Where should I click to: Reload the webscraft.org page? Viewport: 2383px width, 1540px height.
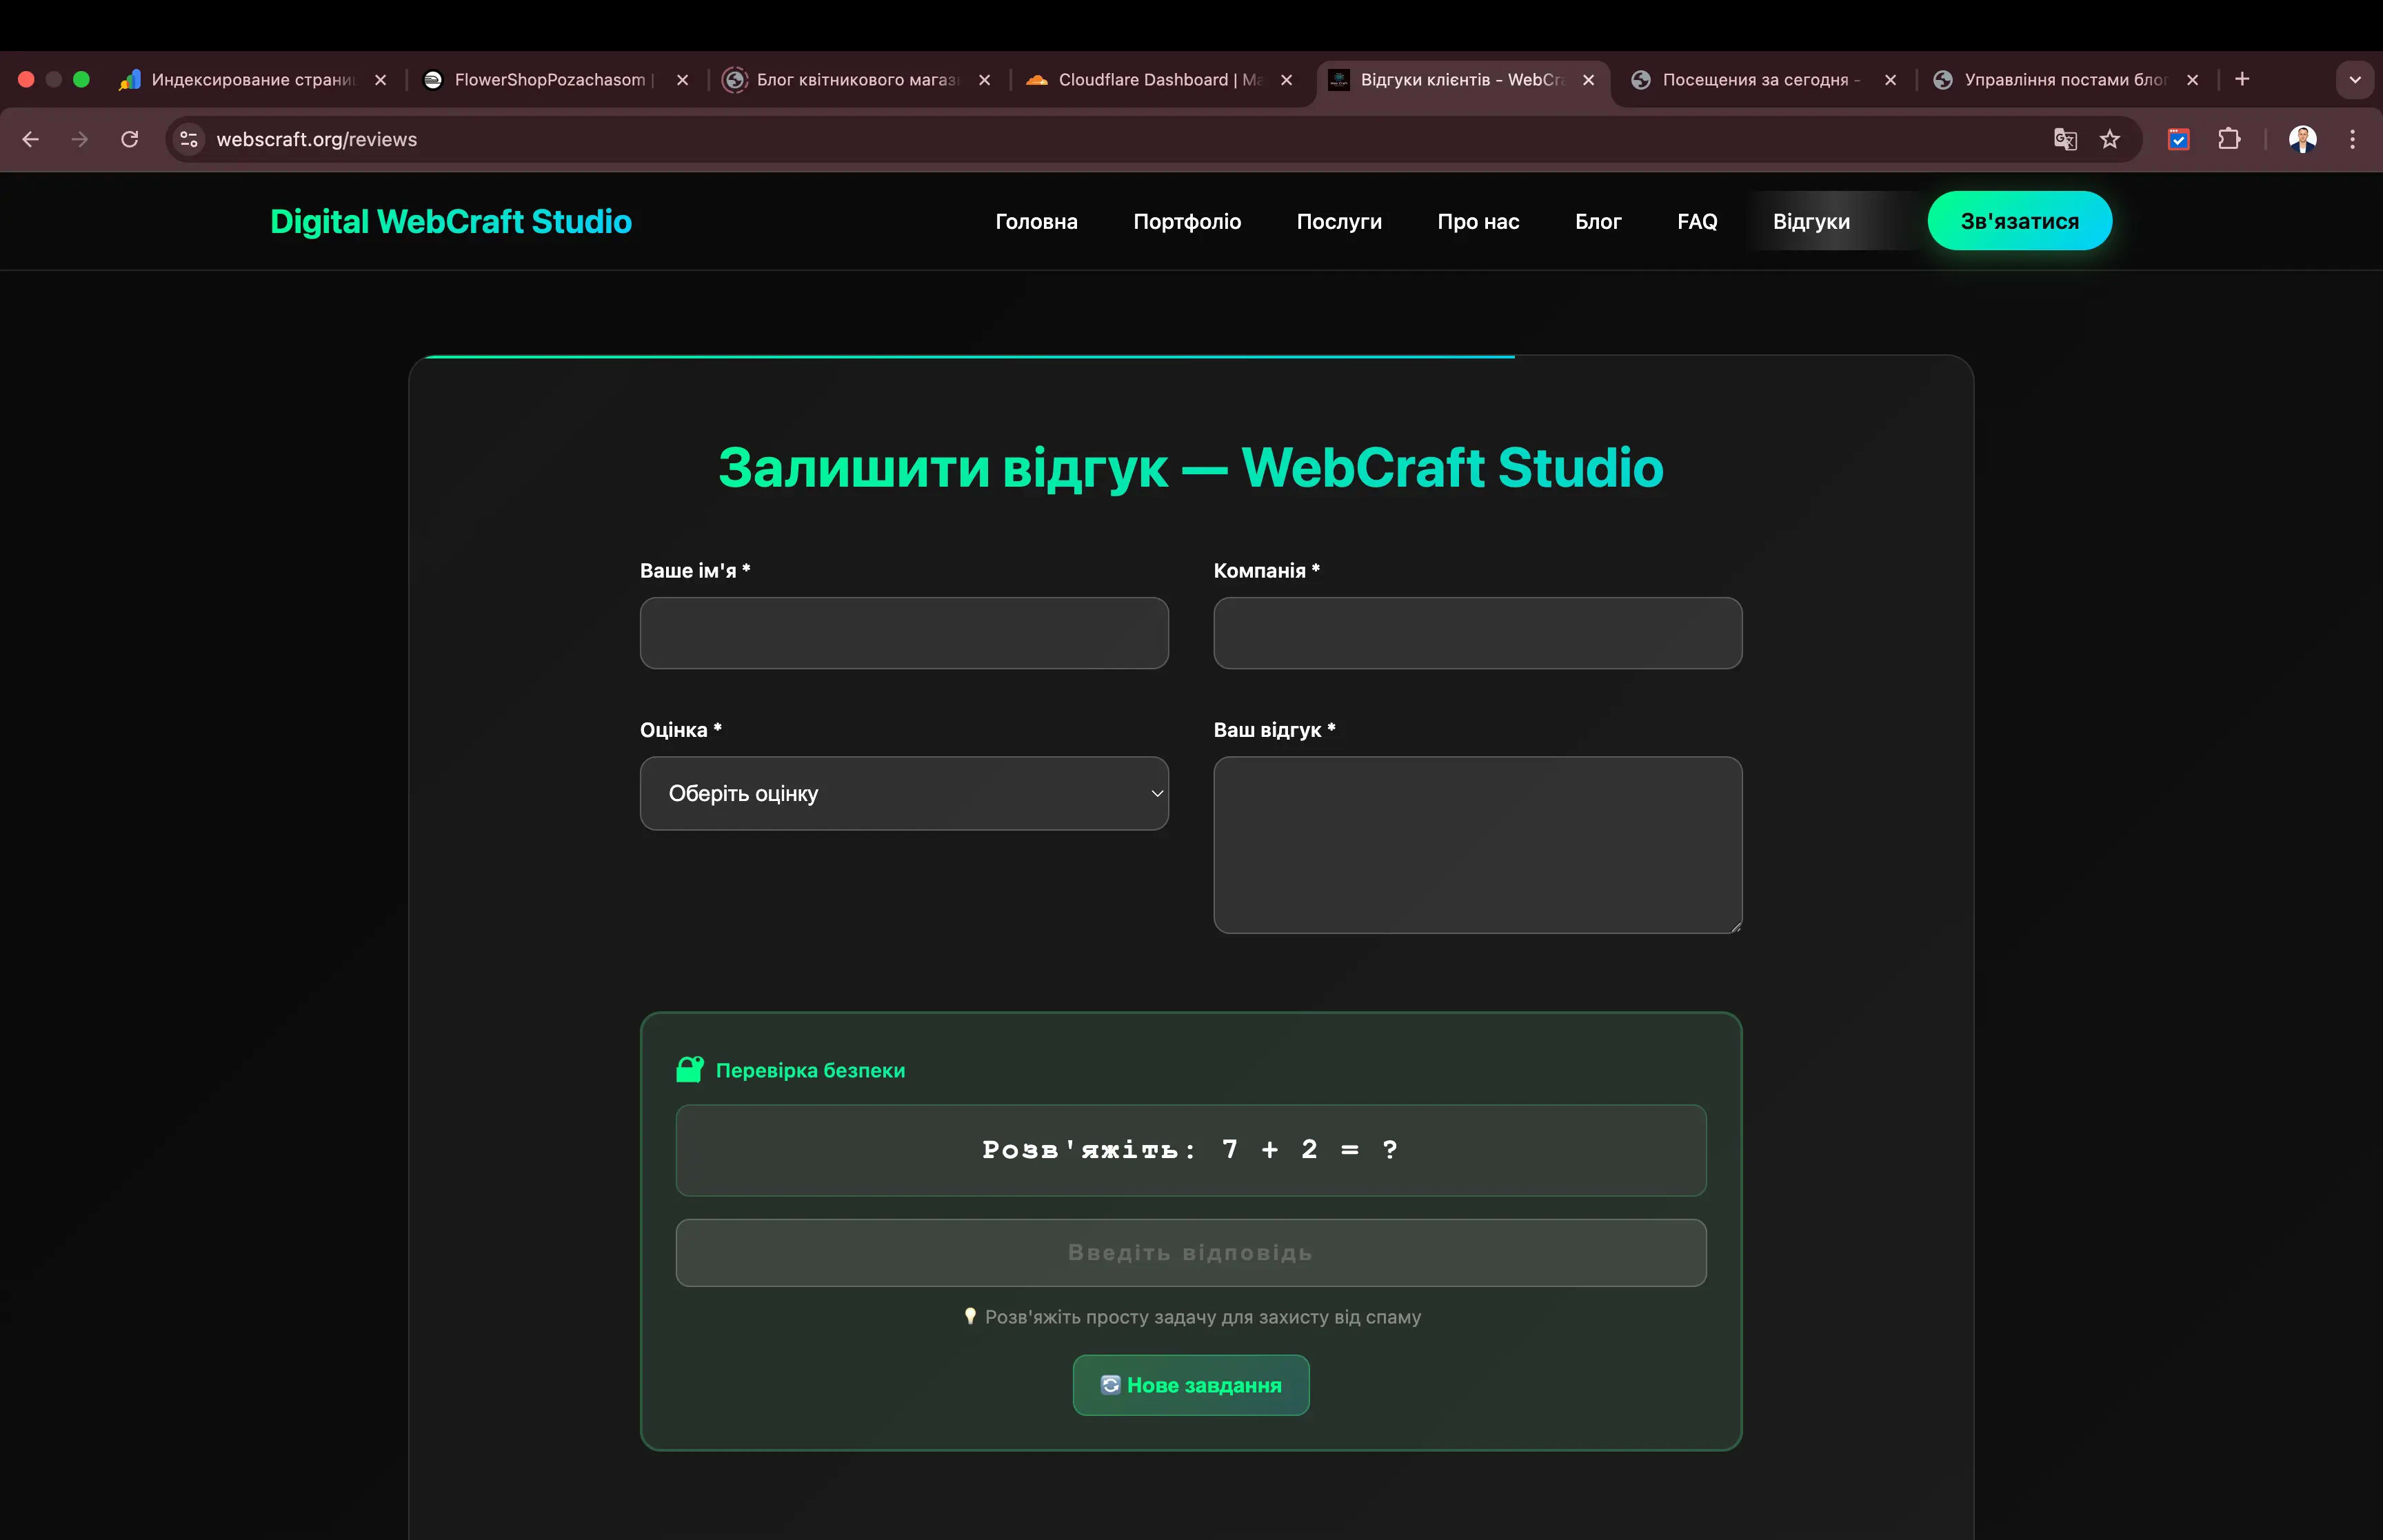(129, 139)
